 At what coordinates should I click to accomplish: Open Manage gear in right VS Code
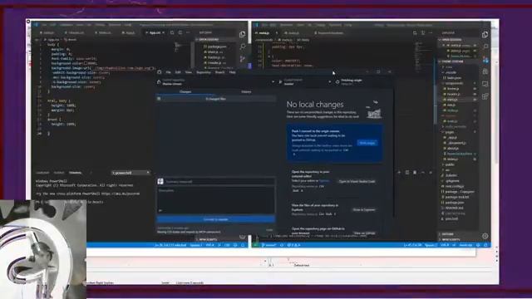485,236
